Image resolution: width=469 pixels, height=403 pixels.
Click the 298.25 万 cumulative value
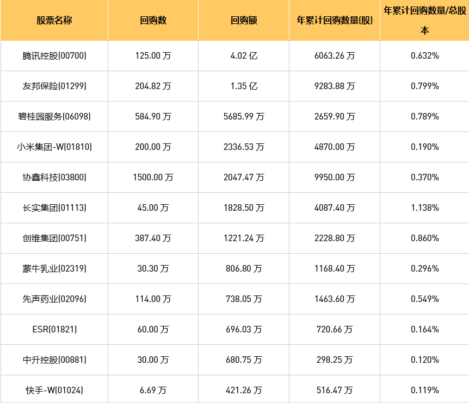pyautogui.click(x=335, y=360)
